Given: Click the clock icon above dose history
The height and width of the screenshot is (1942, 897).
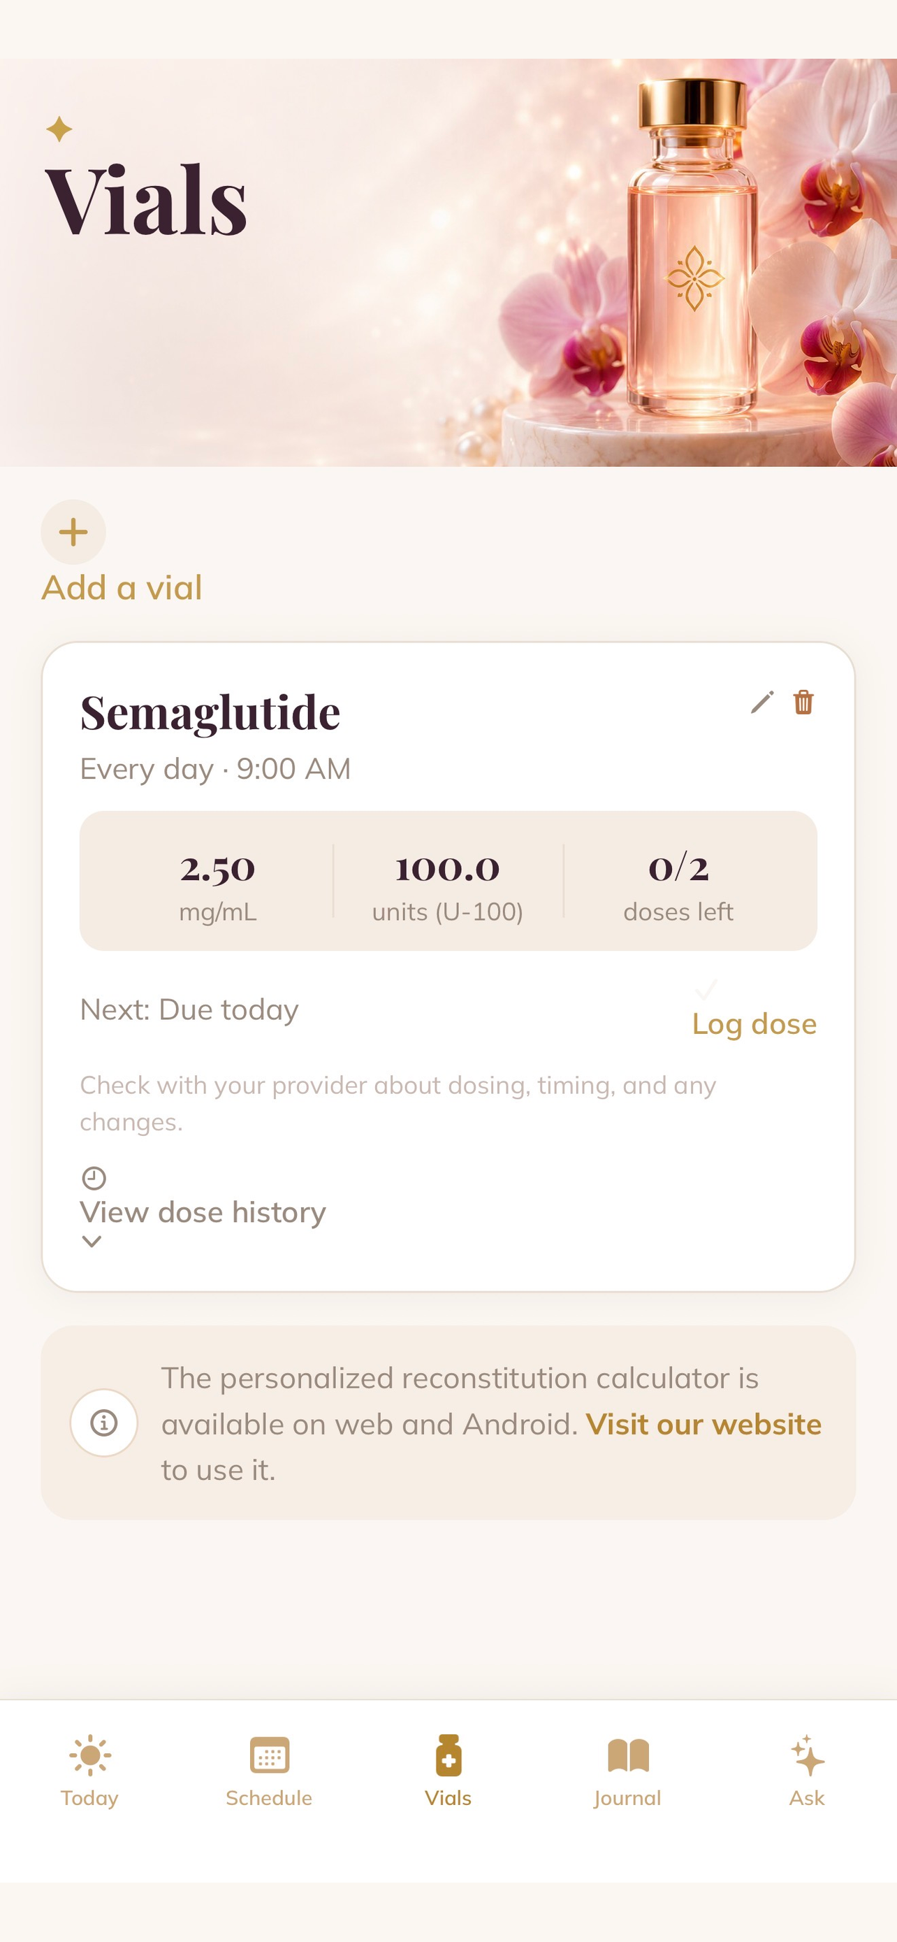Looking at the screenshot, I should (94, 1177).
